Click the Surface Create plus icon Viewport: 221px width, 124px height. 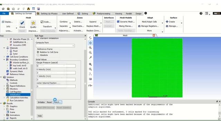click(x=167, y=22)
